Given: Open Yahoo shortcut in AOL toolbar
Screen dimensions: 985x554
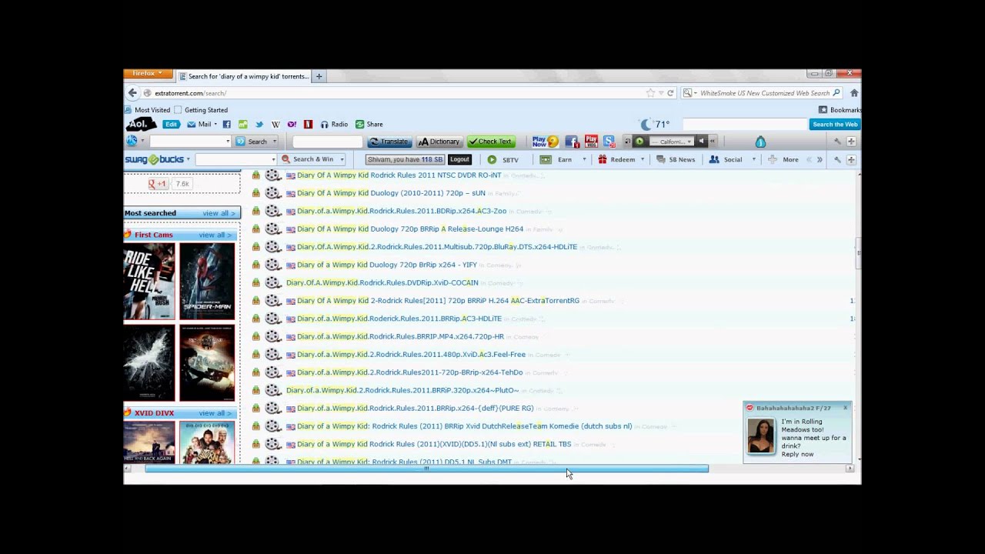Looking at the screenshot, I should point(292,124).
